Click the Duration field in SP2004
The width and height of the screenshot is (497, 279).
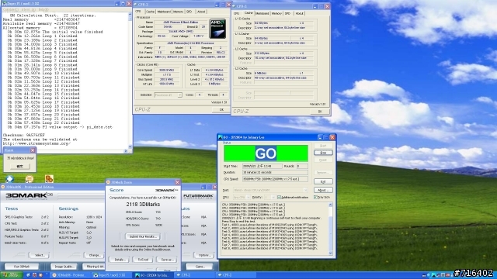point(275,172)
